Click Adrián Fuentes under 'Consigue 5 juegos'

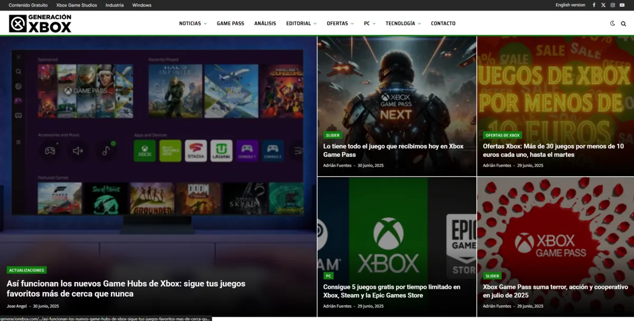tap(338, 306)
